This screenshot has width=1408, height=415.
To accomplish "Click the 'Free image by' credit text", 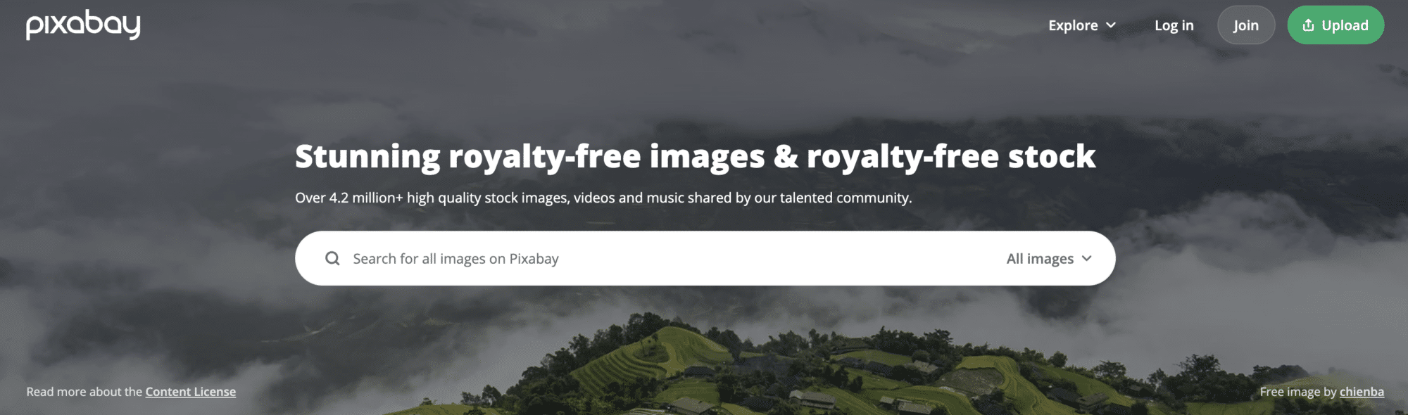I will tap(1298, 392).
